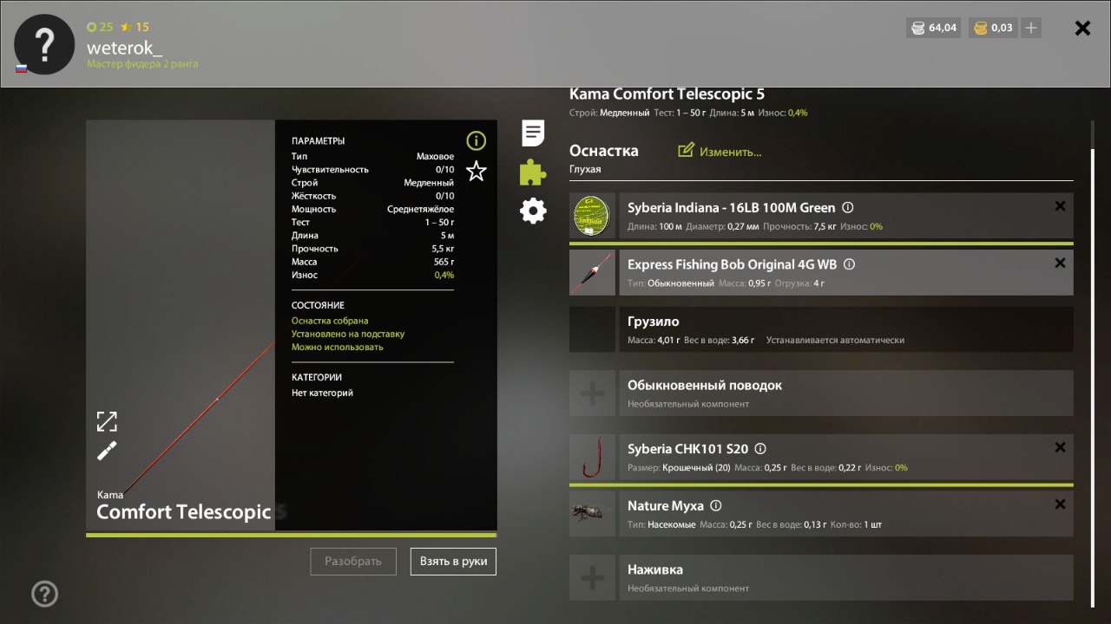Remove Syberia CHK101 S20 hook

(1060, 447)
